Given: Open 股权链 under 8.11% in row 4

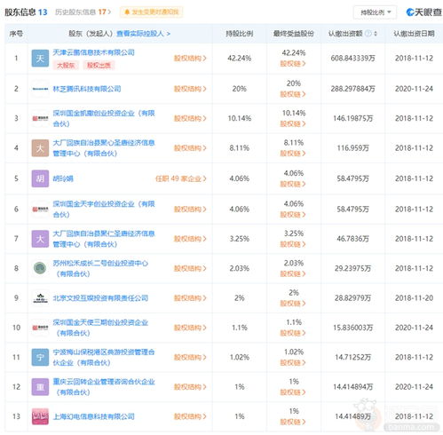Looking at the screenshot, I should (293, 154).
